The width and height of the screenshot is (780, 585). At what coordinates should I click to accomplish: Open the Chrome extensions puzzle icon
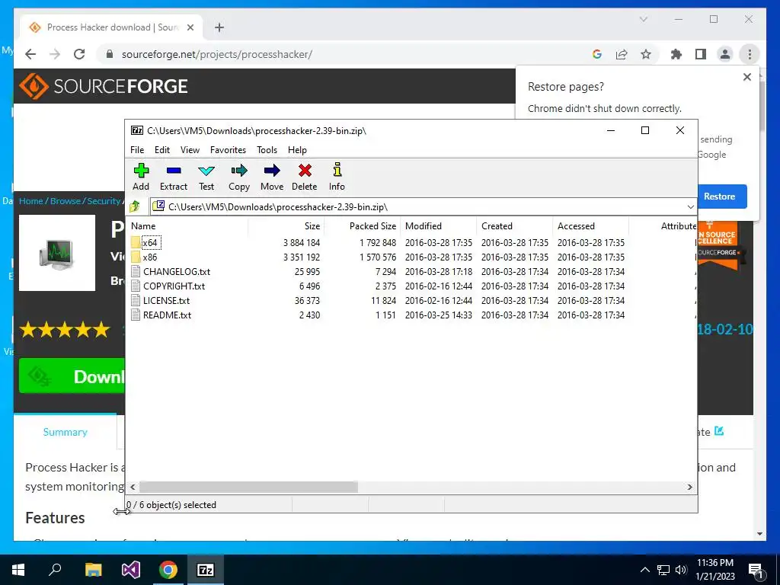click(x=676, y=54)
